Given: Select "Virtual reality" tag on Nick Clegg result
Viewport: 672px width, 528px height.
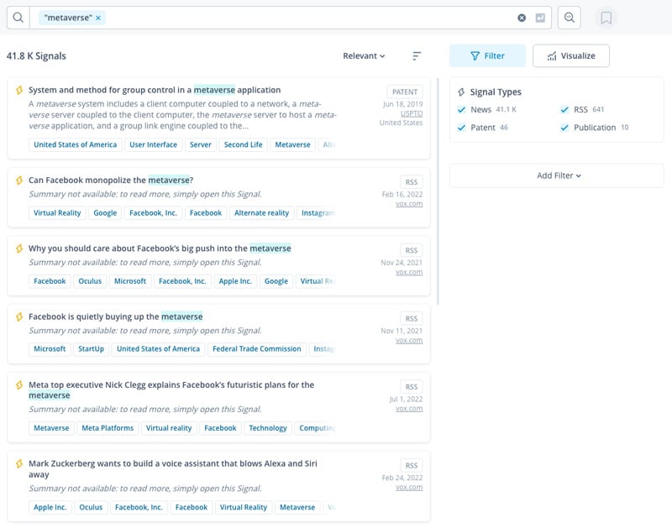Looking at the screenshot, I should point(169,428).
